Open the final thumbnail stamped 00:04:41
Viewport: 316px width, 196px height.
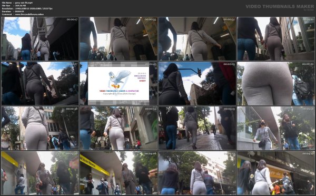pyautogui.click(x=276, y=173)
